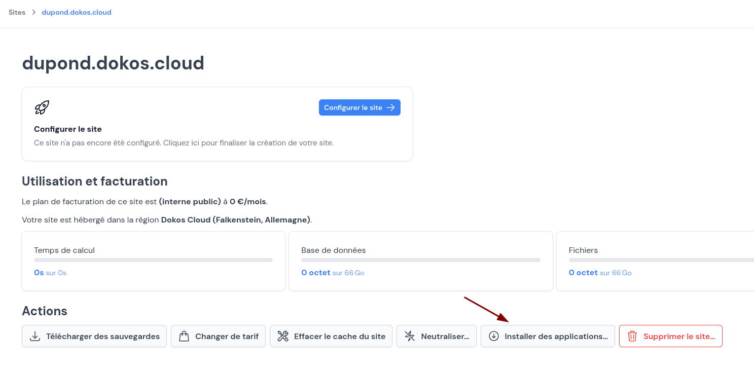Click the red trash can icon
The width and height of the screenshot is (754, 369).
(632, 336)
